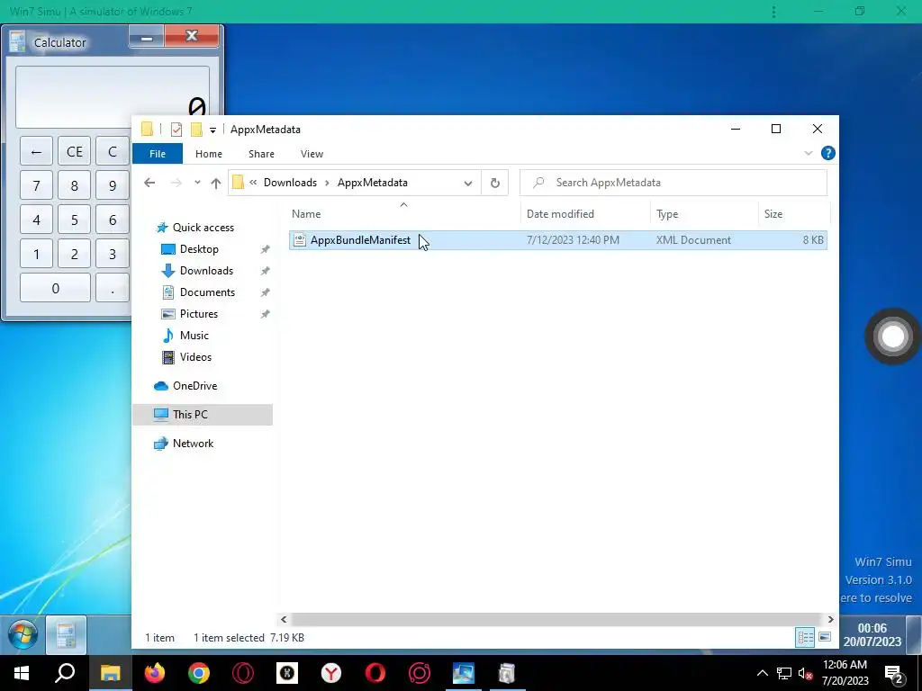
Task: Show hidden system tray icons
Action: [762, 673]
